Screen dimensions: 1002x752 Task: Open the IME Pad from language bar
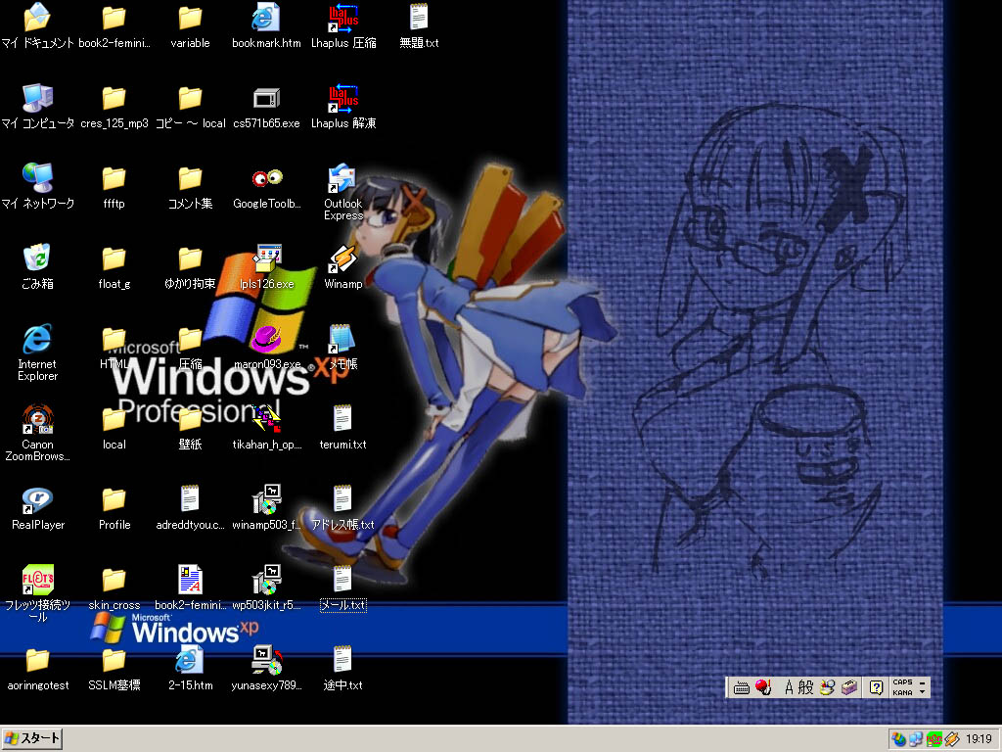827,687
